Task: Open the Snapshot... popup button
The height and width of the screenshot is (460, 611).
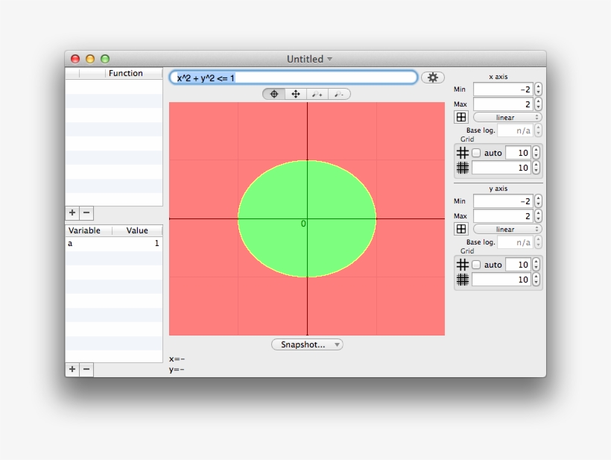Action: (x=307, y=344)
